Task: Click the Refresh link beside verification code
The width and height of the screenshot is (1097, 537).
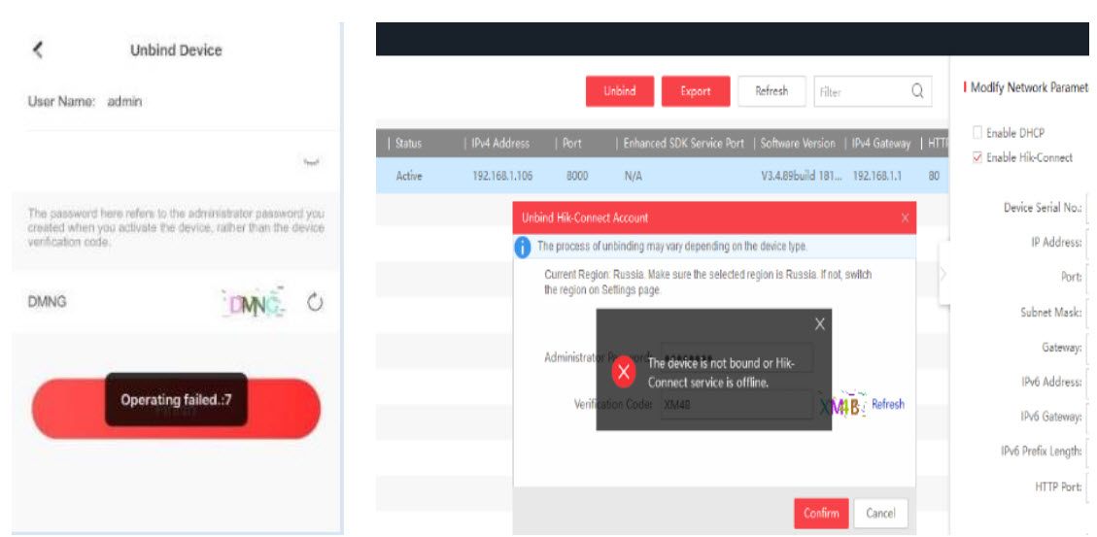Action: coord(887,404)
